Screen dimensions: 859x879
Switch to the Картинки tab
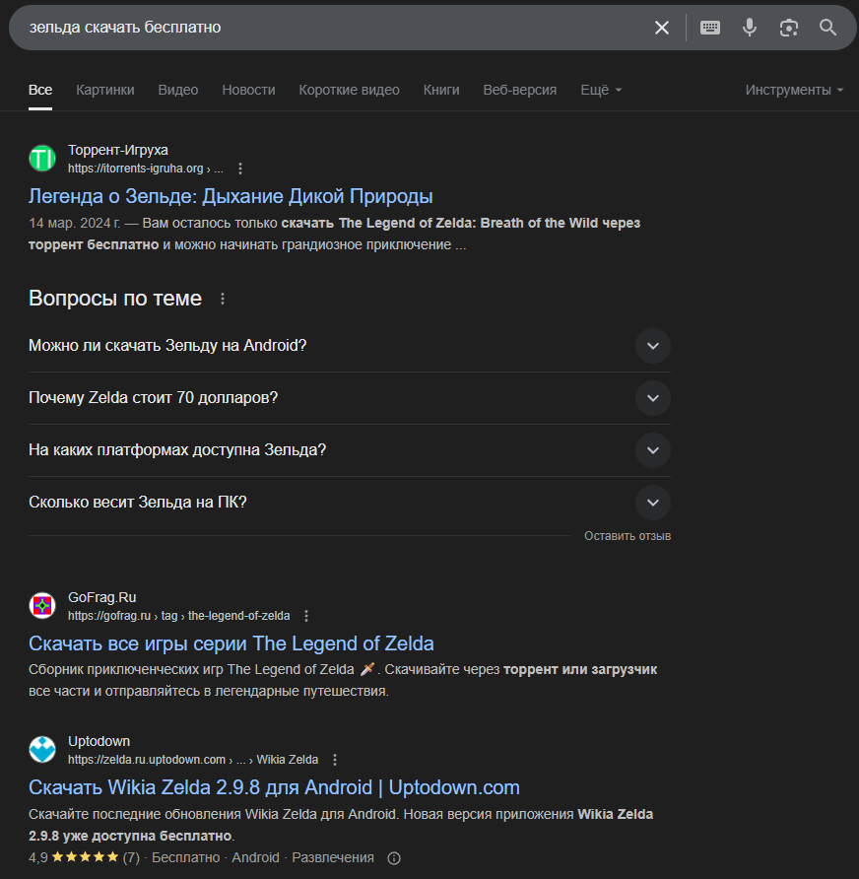105,90
